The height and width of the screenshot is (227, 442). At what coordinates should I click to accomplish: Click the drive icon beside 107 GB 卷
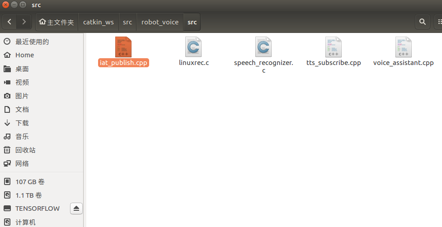(x=7, y=182)
